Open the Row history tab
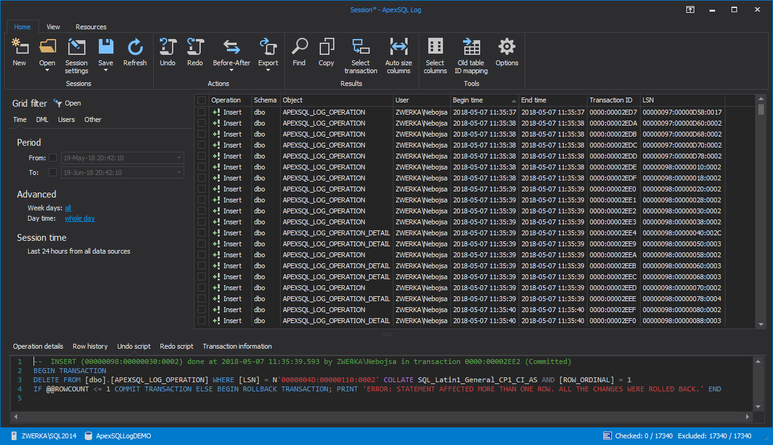773x445 pixels. [x=90, y=346]
